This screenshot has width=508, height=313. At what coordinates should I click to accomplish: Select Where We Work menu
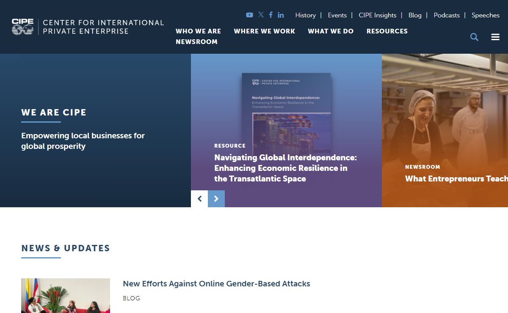[265, 31]
